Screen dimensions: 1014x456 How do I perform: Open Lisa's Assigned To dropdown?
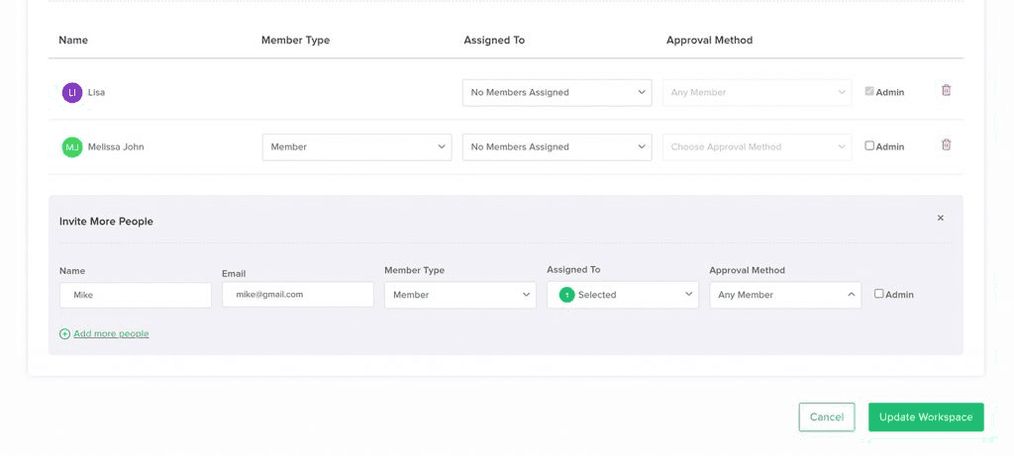pyautogui.click(x=557, y=92)
